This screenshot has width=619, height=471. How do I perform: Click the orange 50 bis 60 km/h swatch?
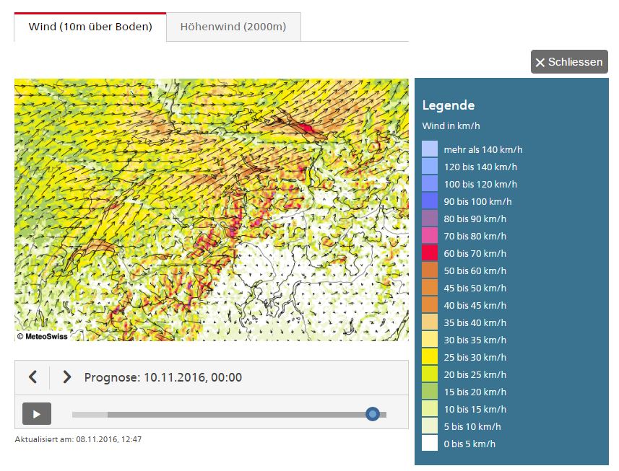(430, 270)
